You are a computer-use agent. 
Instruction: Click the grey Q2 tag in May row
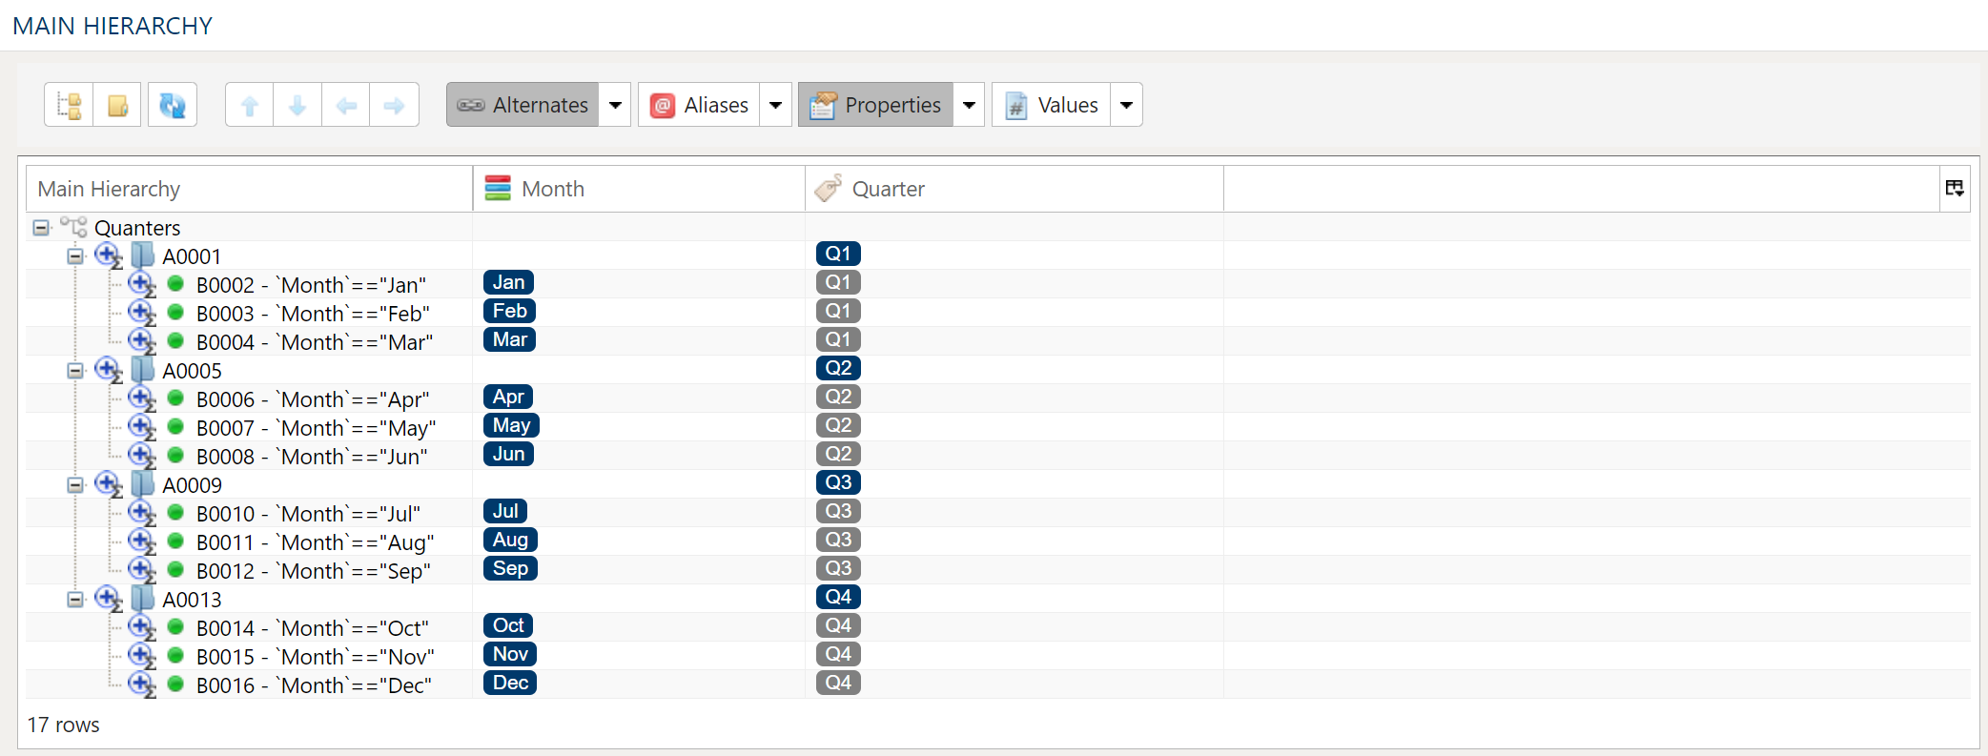(x=838, y=425)
